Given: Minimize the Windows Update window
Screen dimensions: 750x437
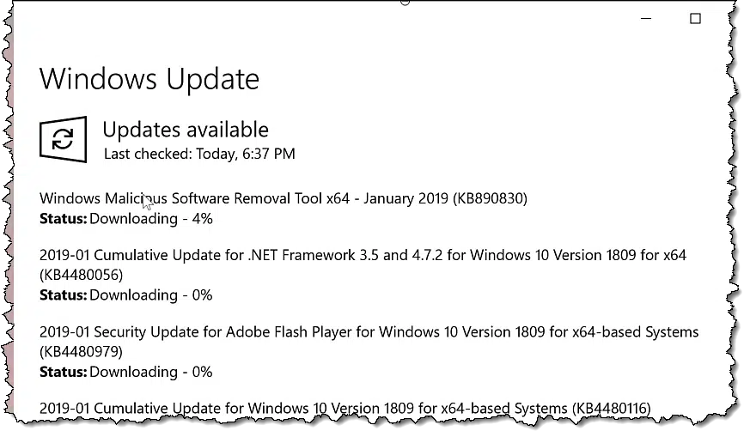Looking at the screenshot, I should [x=646, y=19].
